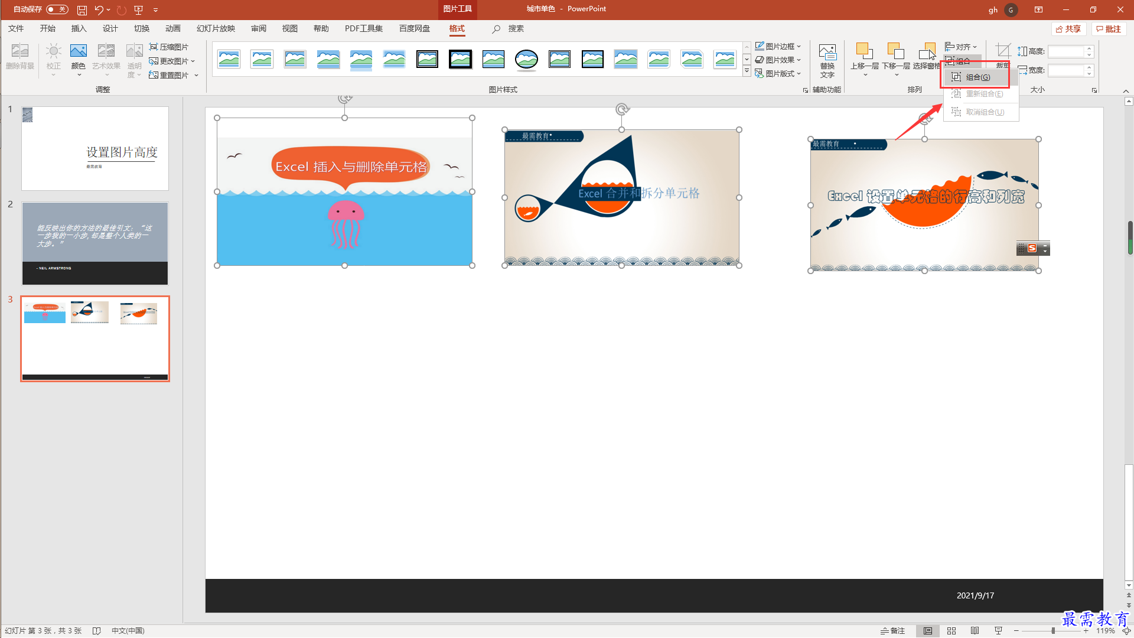This screenshot has width=1134, height=638.
Task: Expand Reset Picture (重置图片) dropdown arrow
Action: pos(196,75)
